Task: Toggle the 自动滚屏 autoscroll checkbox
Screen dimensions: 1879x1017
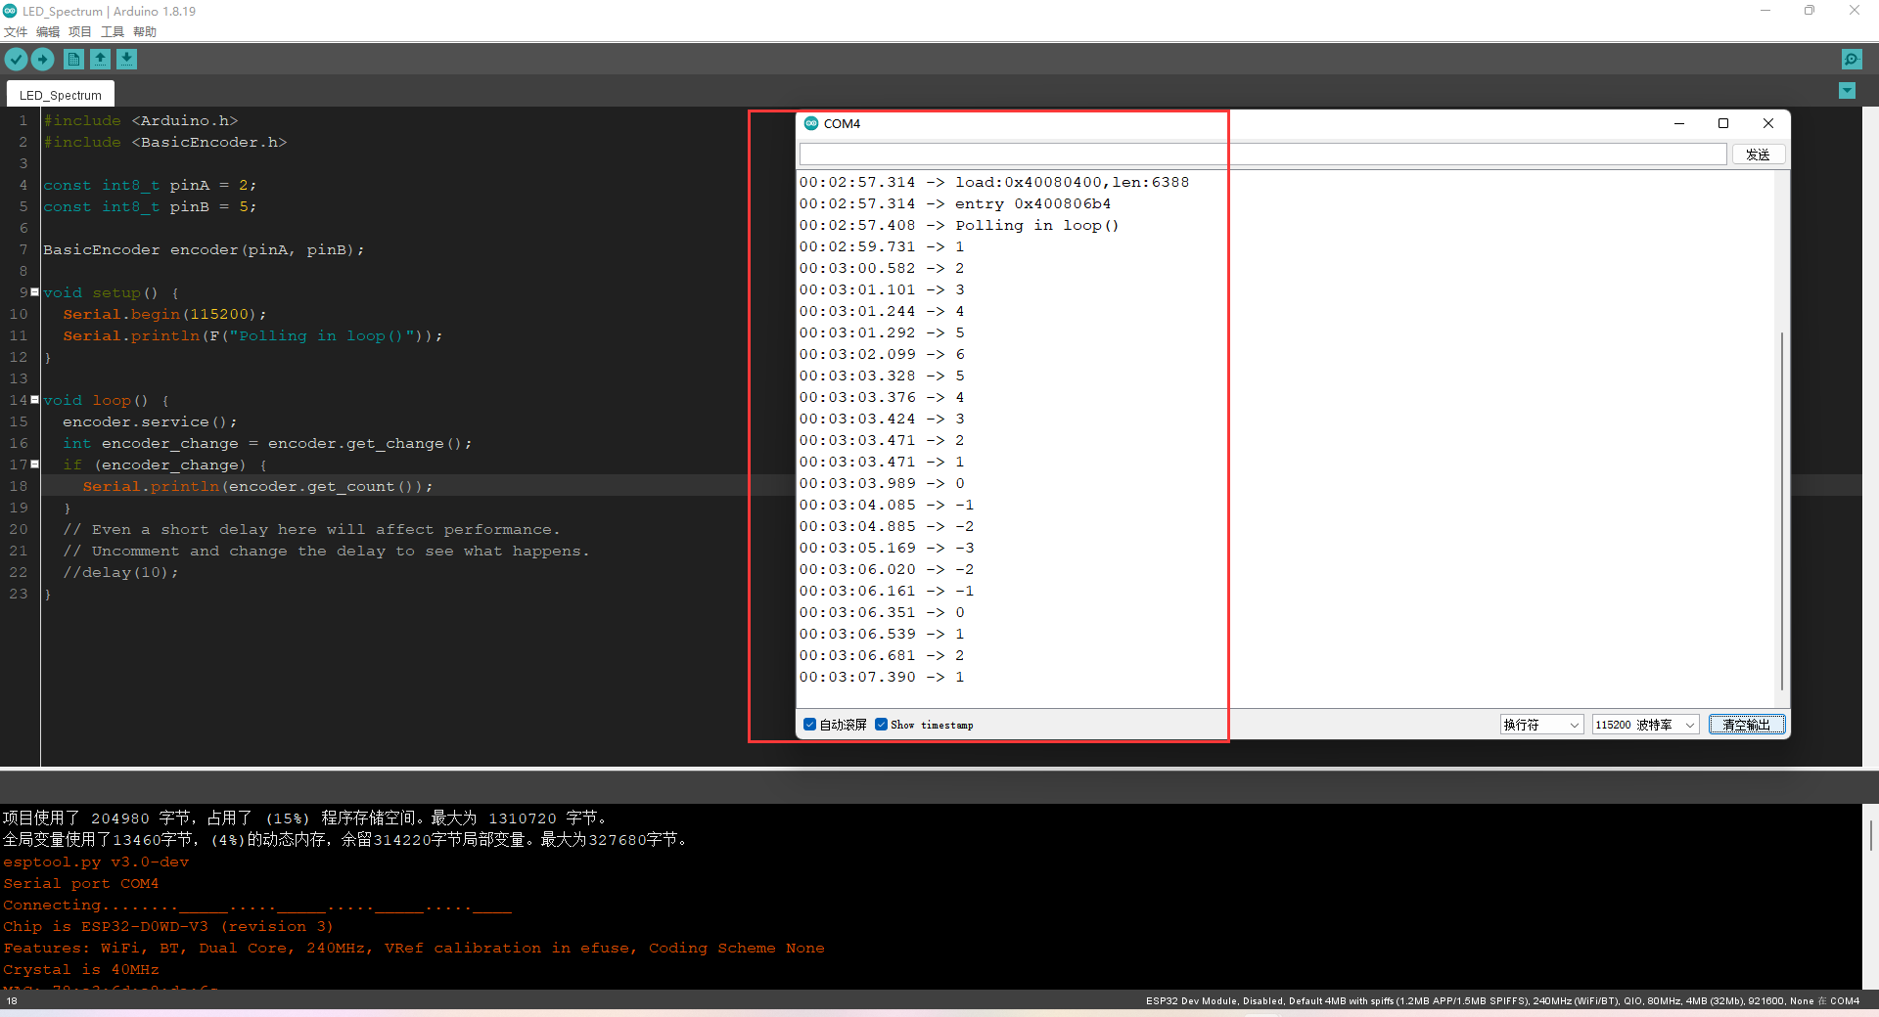Action: click(810, 725)
